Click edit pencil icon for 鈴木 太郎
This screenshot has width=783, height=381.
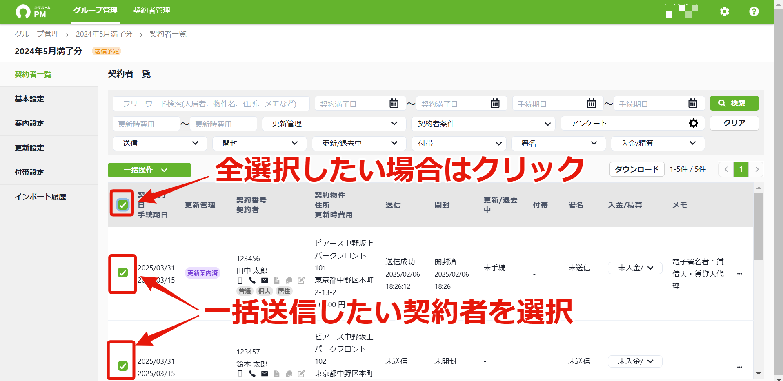[301, 374]
